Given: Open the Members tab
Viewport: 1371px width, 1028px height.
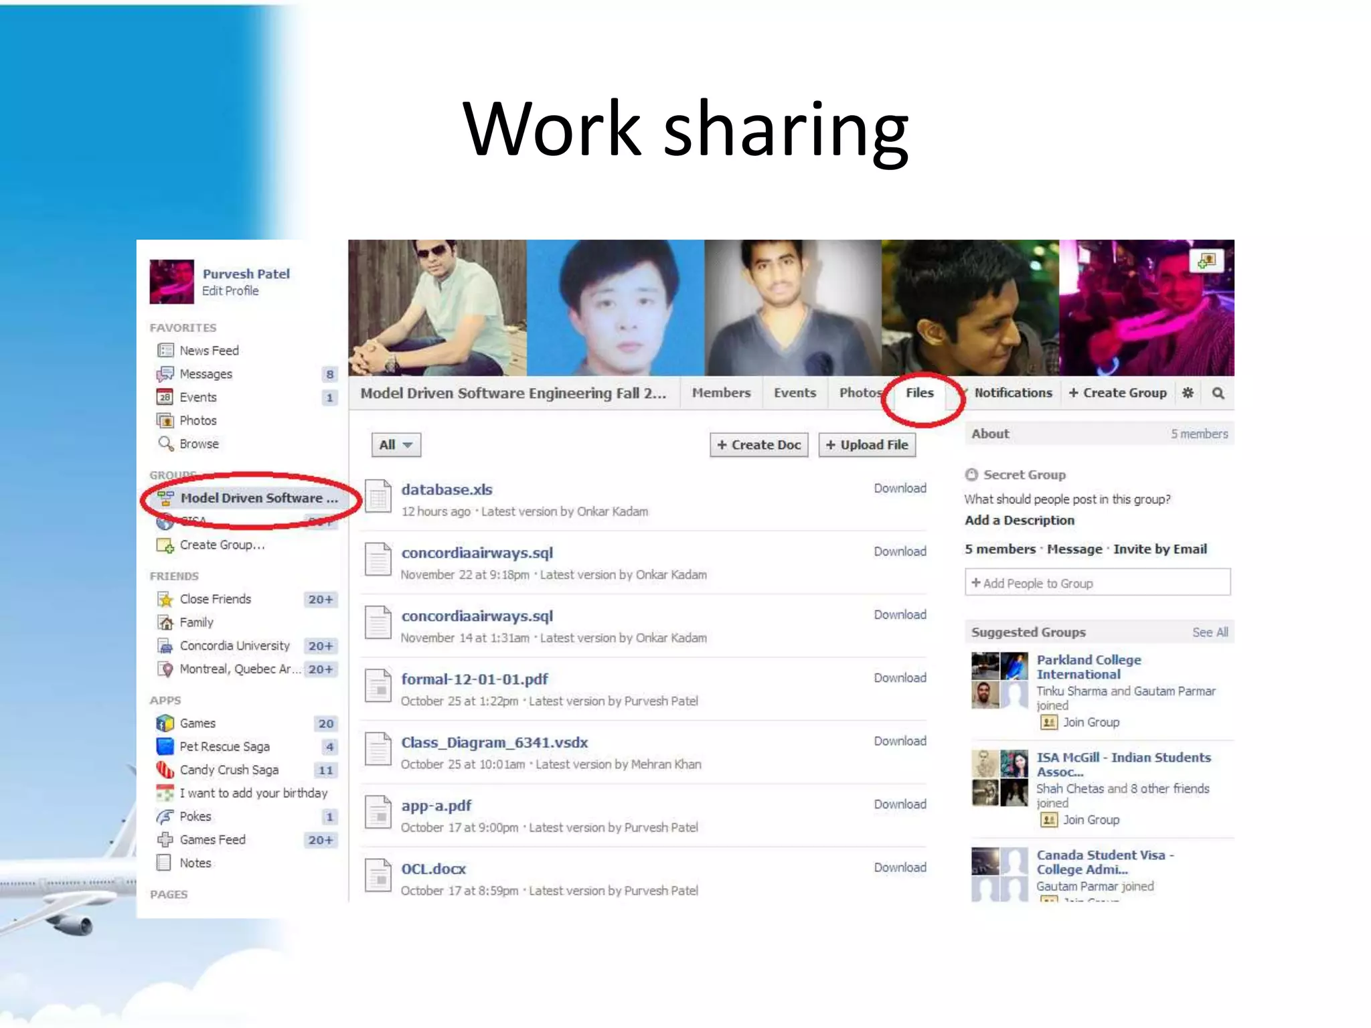Looking at the screenshot, I should point(721,393).
